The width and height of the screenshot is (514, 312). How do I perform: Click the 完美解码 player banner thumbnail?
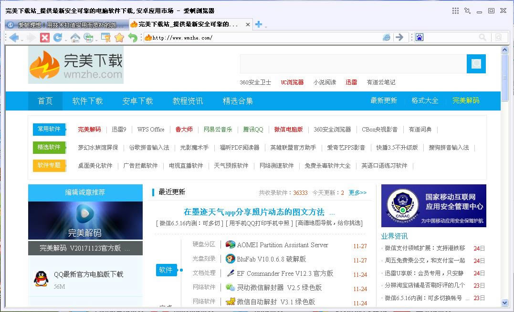[x=85, y=221]
